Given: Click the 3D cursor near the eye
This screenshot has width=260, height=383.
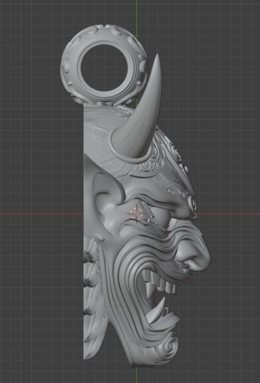Looking at the screenshot, I should (x=137, y=213).
